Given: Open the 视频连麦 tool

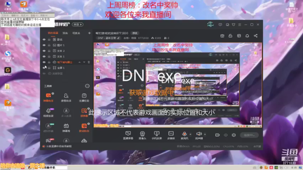Looking at the screenshot, I should pyautogui.click(x=48, y=112).
